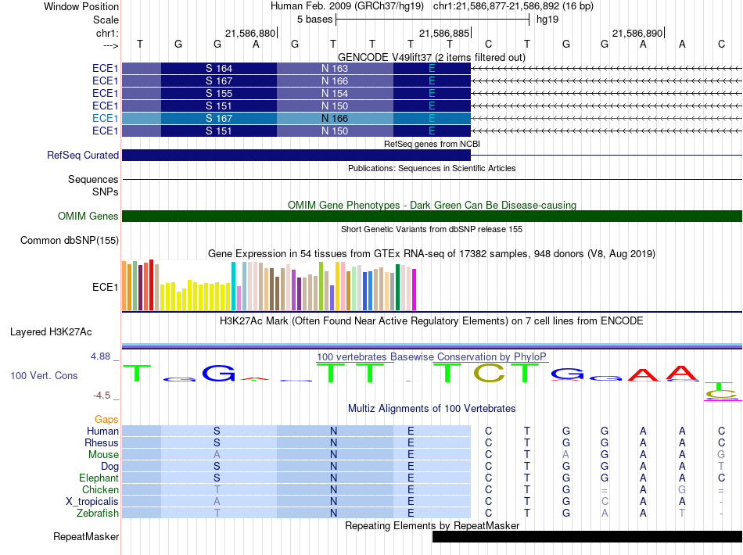
Task: Open 'Repeating Elements by RepeatMasker' track title
Action: pos(432,525)
